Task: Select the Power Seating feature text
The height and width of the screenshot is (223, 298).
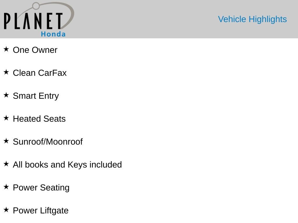Action: pos(41,188)
